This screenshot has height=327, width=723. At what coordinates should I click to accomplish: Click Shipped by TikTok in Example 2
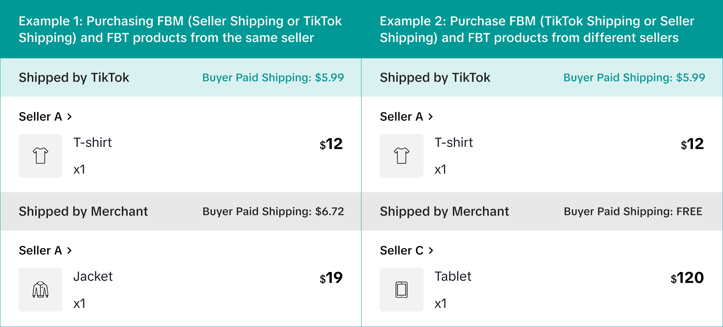pos(435,77)
